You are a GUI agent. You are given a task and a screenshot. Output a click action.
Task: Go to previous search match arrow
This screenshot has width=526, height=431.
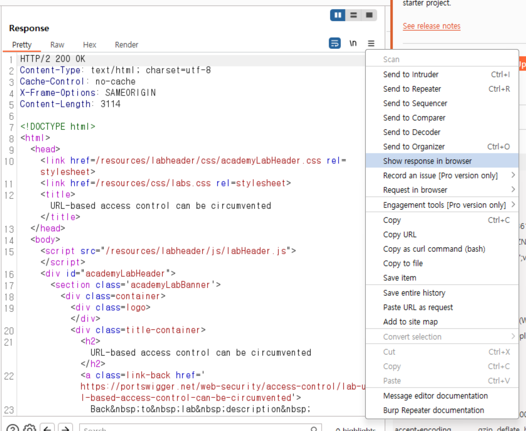click(x=48, y=428)
